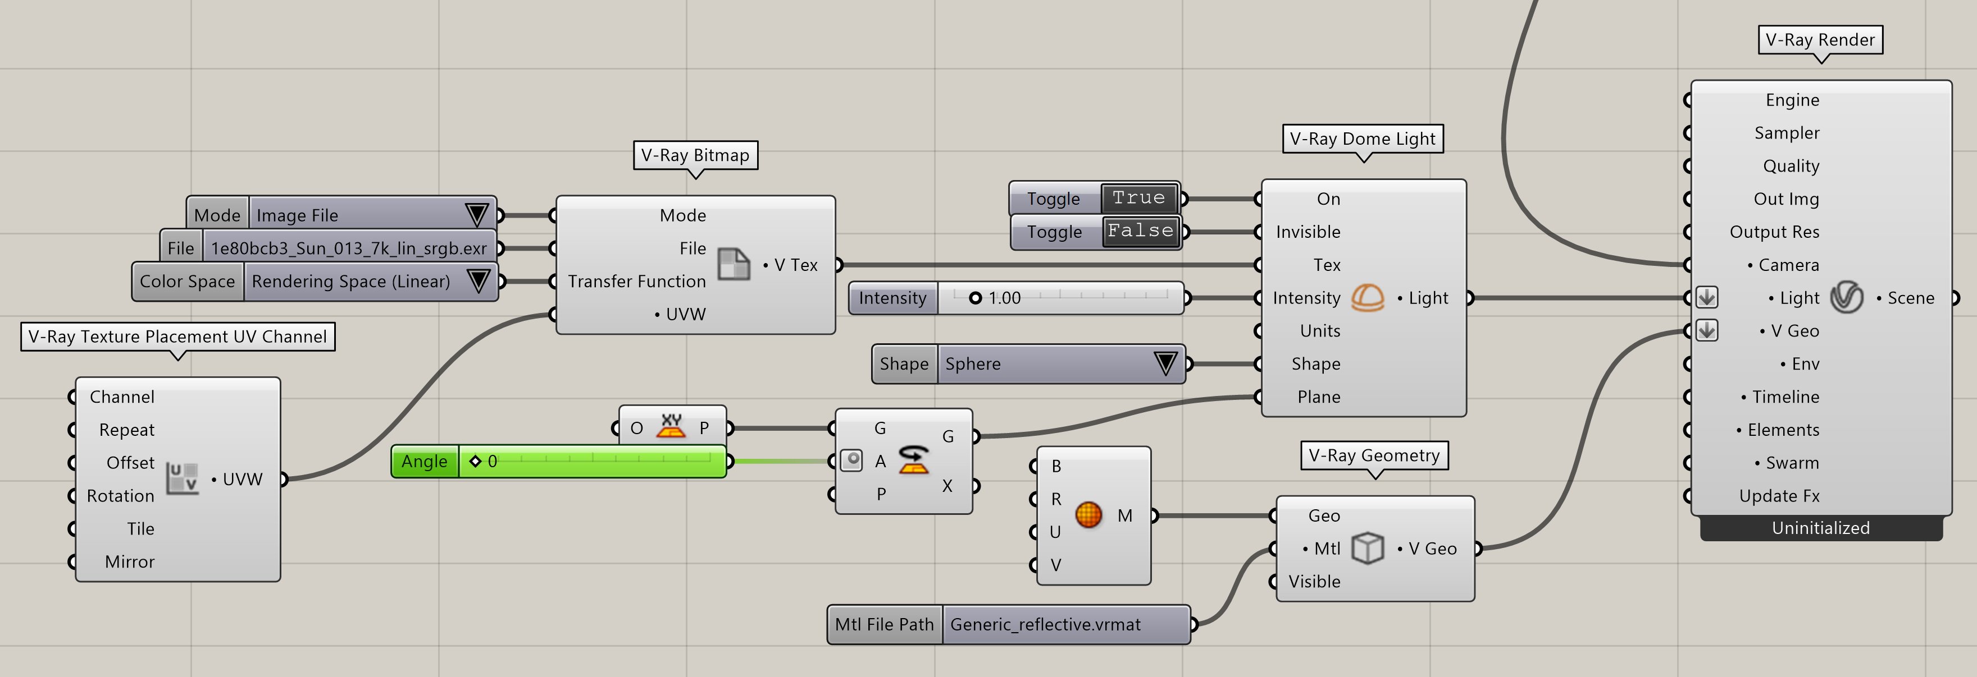The image size is (1977, 677).
Task: Click the V-Ray Render label tag
Action: coord(1820,40)
